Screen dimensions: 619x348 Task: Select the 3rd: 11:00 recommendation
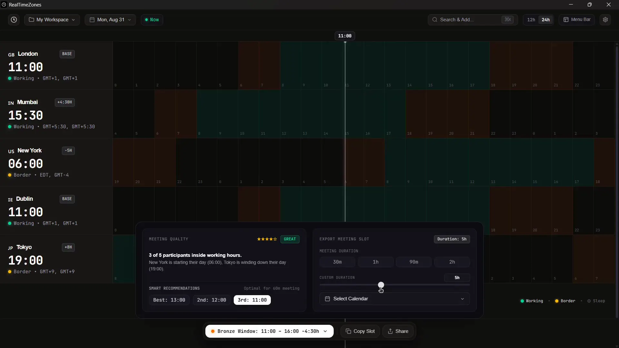(252, 300)
